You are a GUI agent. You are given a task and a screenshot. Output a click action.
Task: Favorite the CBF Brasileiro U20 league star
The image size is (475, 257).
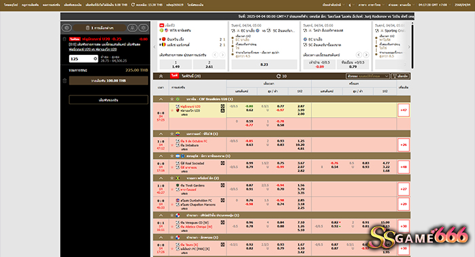172,99
